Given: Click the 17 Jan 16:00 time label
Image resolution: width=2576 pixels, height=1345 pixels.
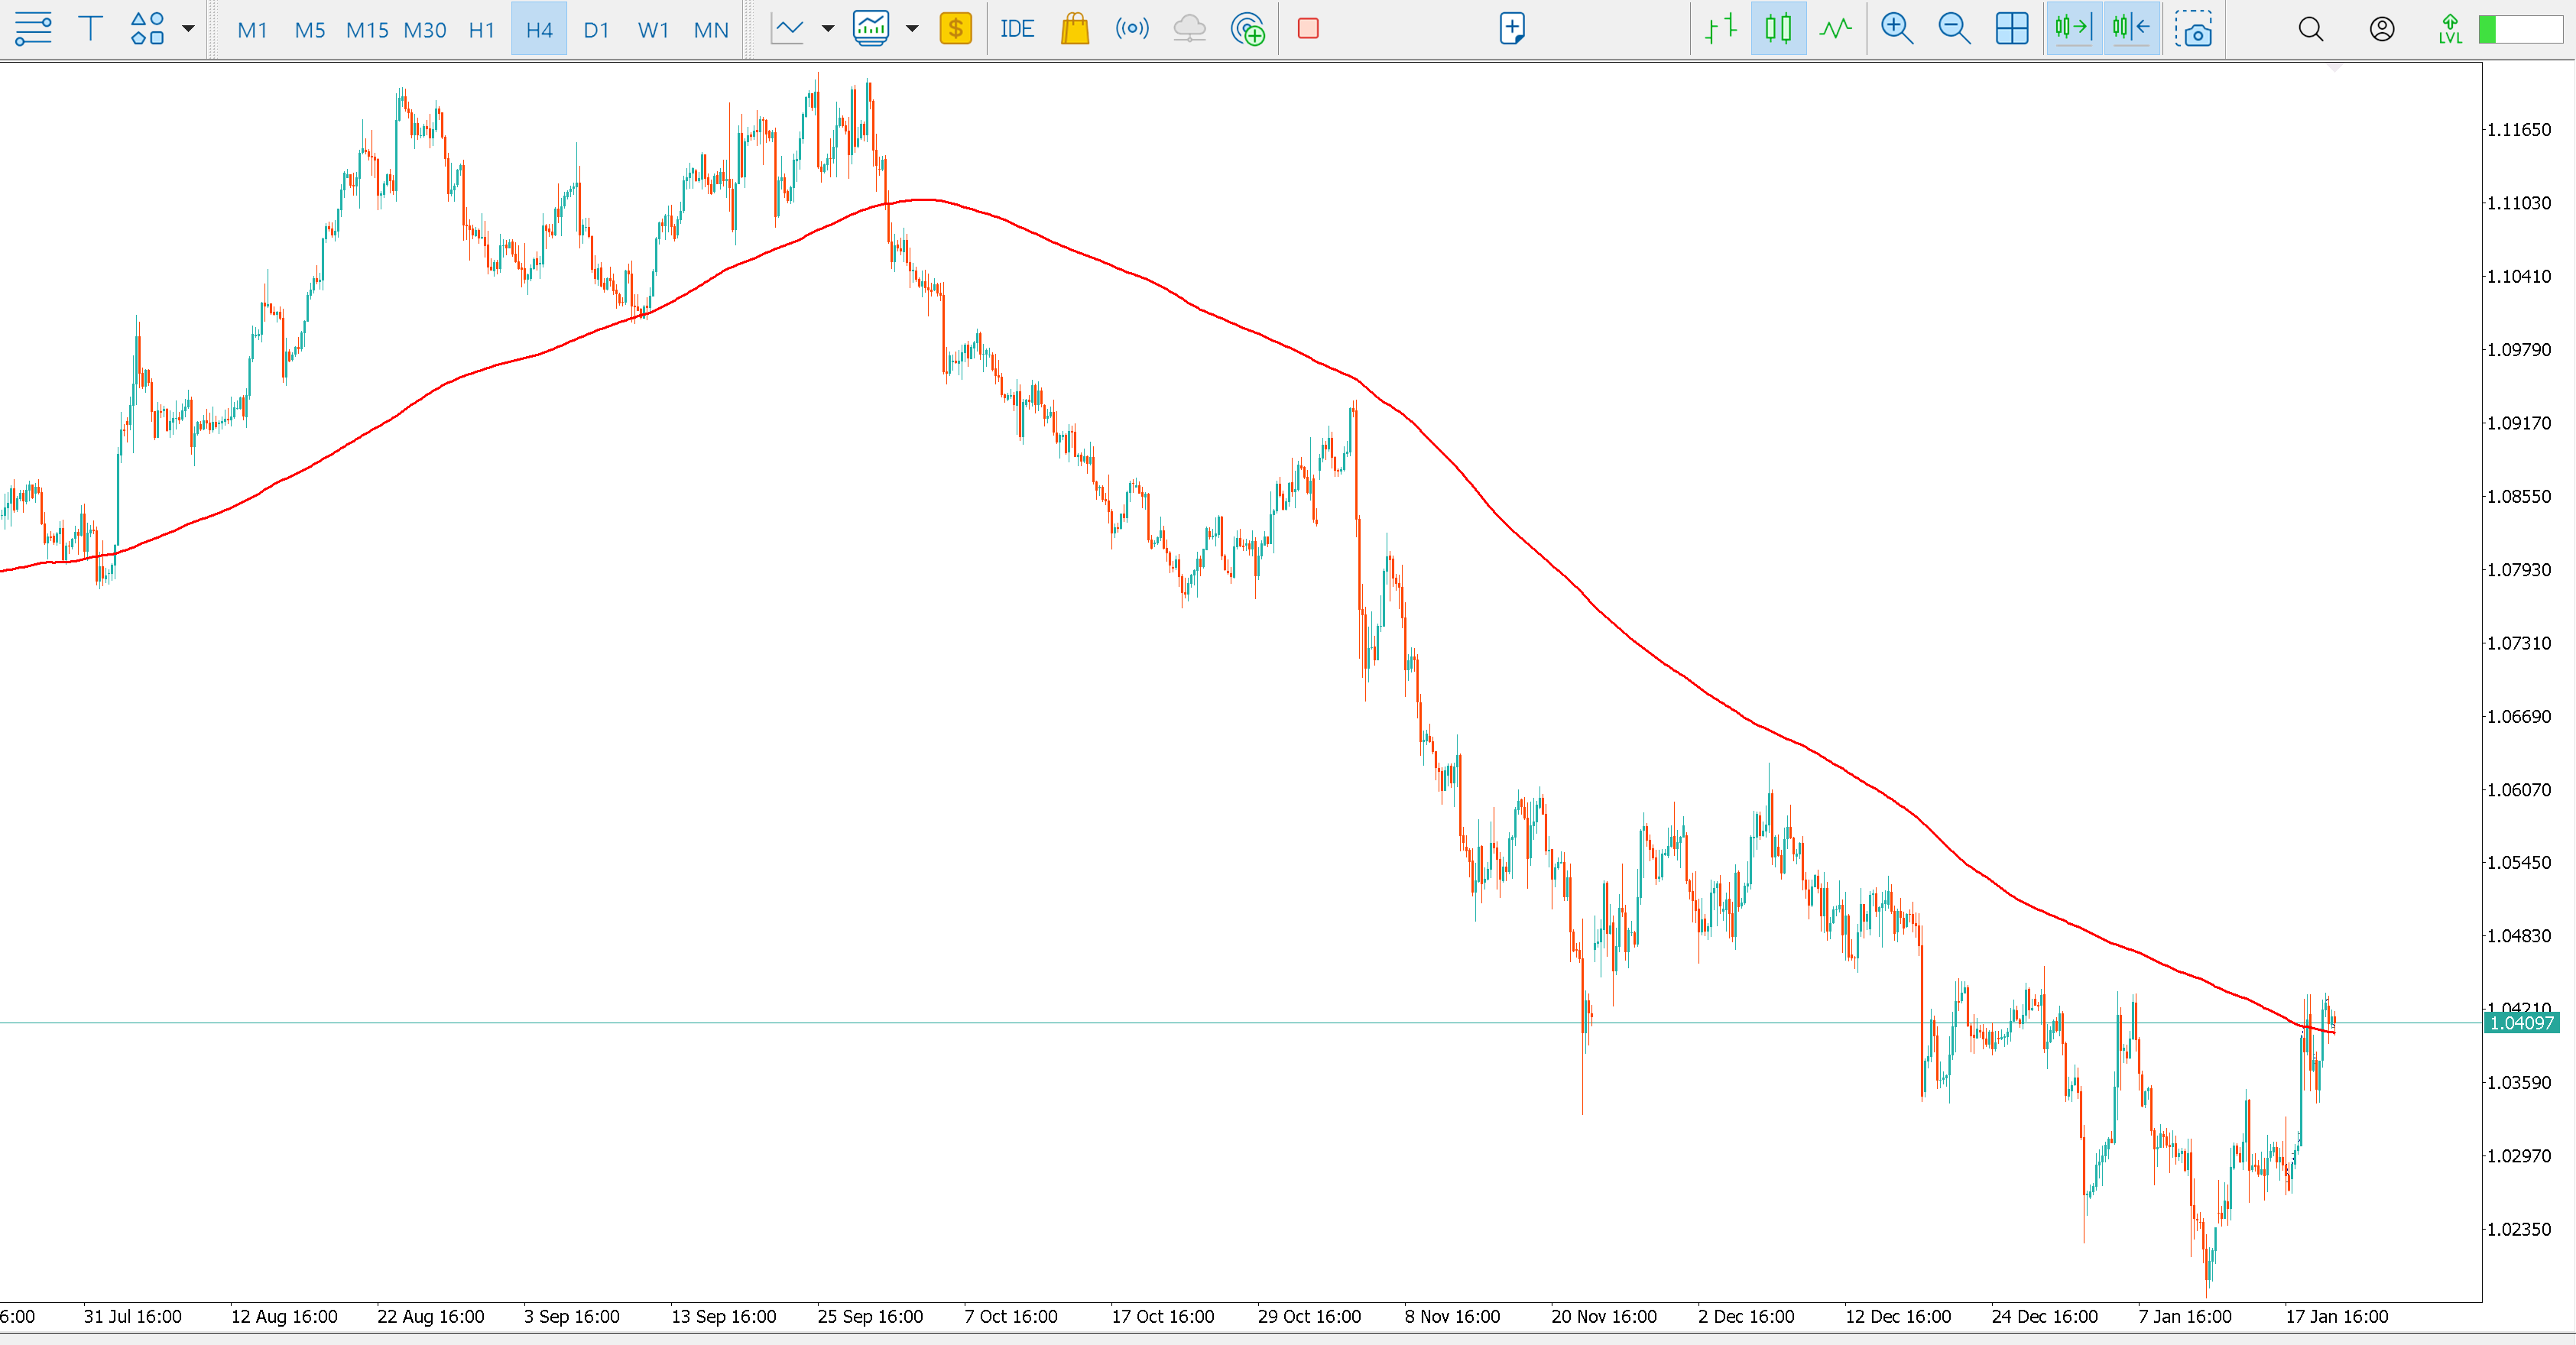Looking at the screenshot, I should coord(2337,1317).
